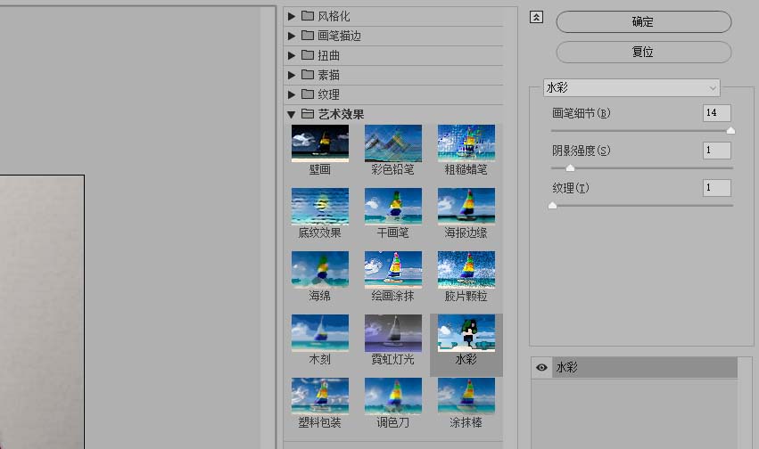This screenshot has height=449, width=759.
Task: Select the 壁画 filter thumbnail
Action: (320, 143)
